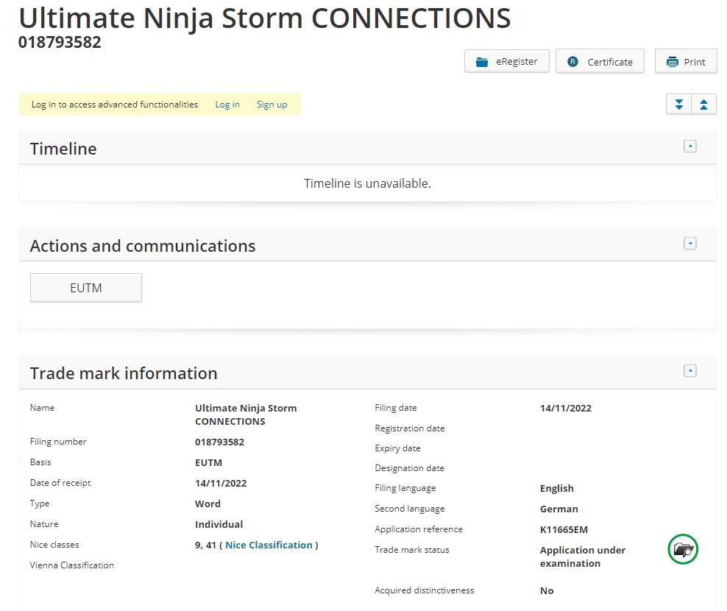Collapse the Timeline section
This screenshot has height=611, width=727.
click(x=689, y=146)
